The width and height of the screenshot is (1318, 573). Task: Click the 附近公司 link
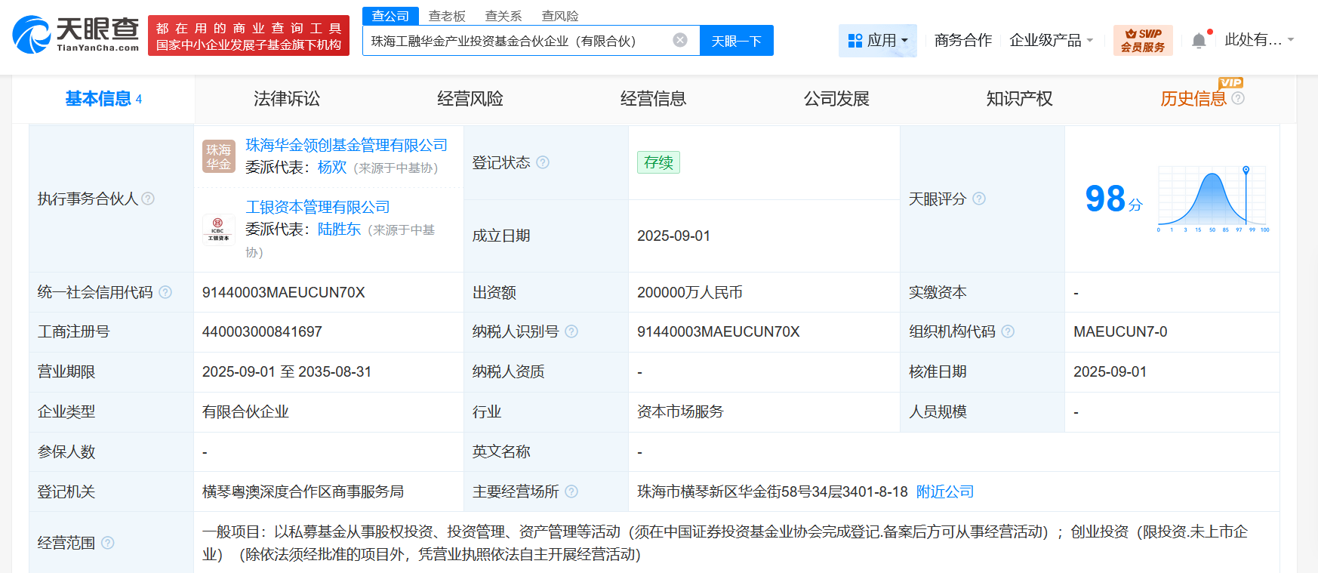point(944,491)
